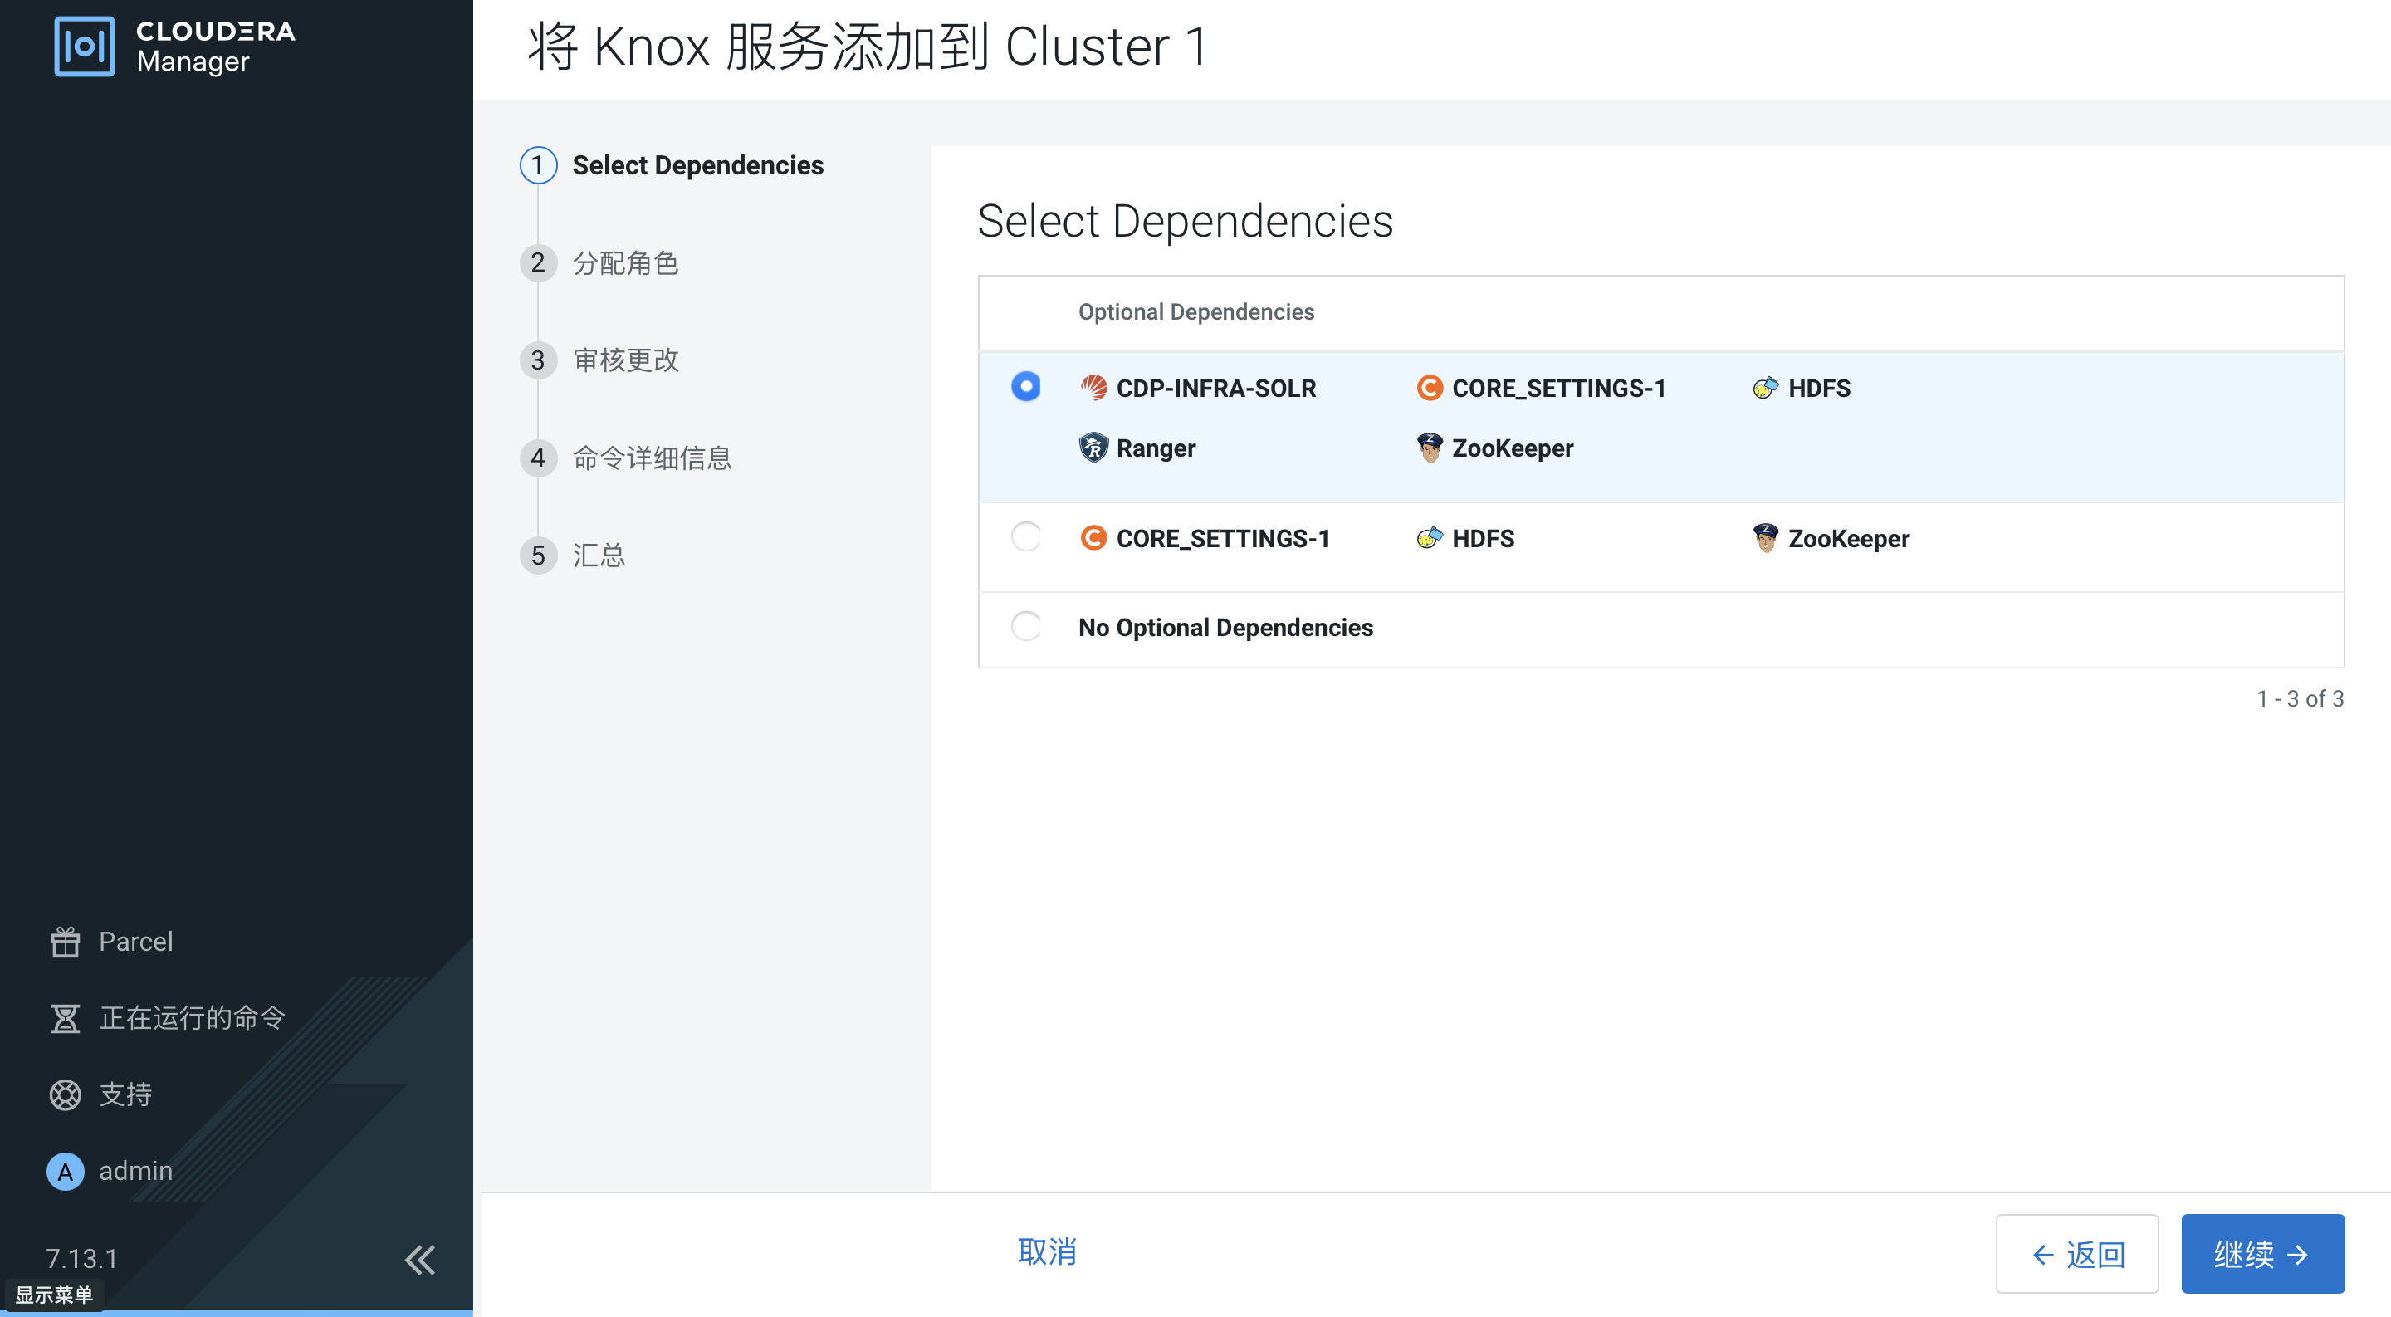
Task: Click the admin avatar icon
Action: [64, 1172]
